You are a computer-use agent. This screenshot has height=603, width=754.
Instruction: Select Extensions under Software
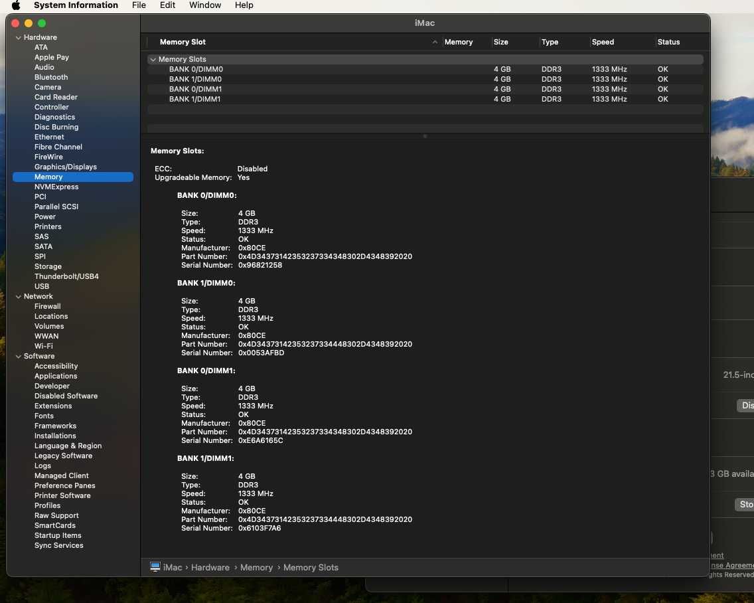tap(53, 406)
